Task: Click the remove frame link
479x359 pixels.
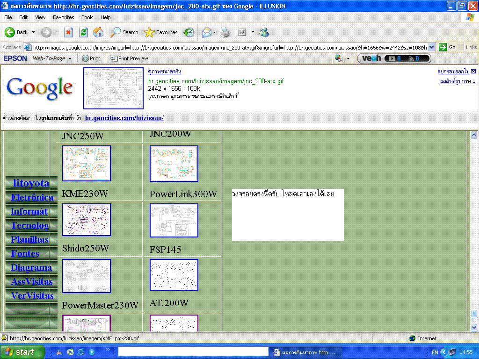Action: tap(453, 72)
